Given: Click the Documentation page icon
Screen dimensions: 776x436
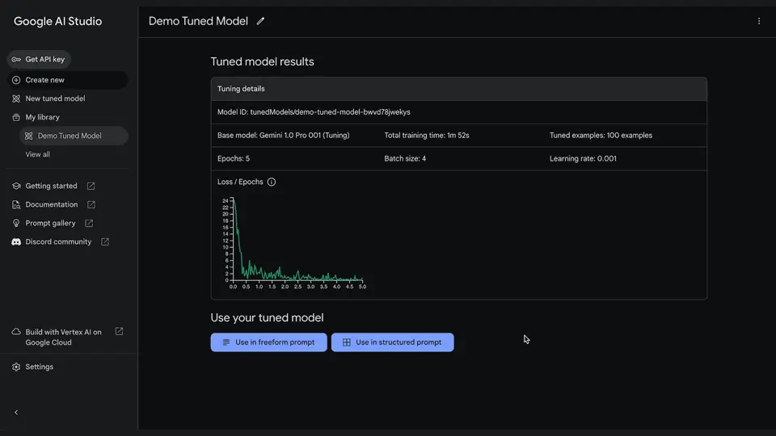Looking at the screenshot, I should pyautogui.click(x=16, y=204).
